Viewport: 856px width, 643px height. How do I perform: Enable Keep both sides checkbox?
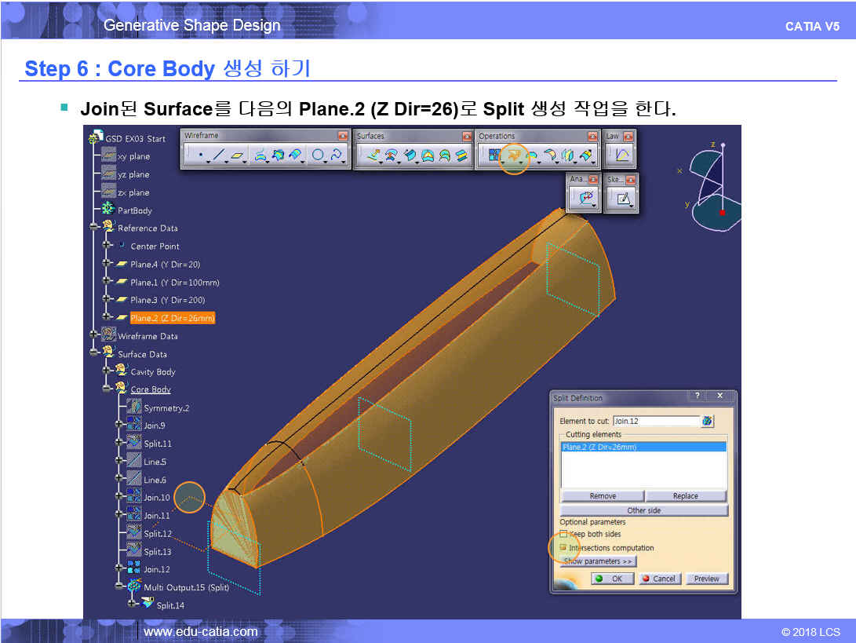[563, 534]
